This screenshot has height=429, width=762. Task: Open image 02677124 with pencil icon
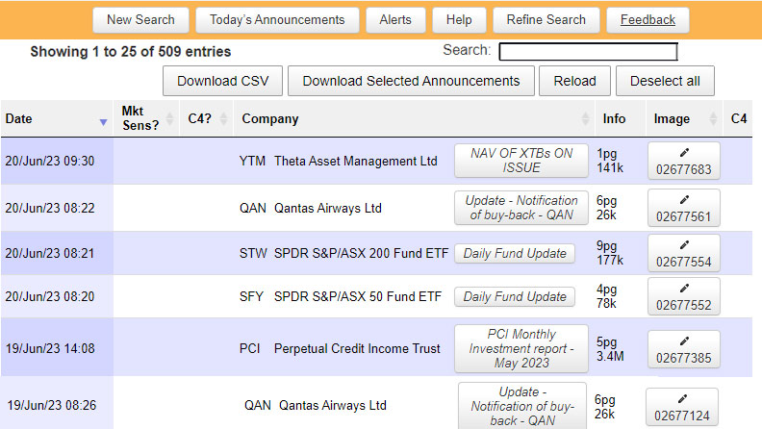[682, 406]
